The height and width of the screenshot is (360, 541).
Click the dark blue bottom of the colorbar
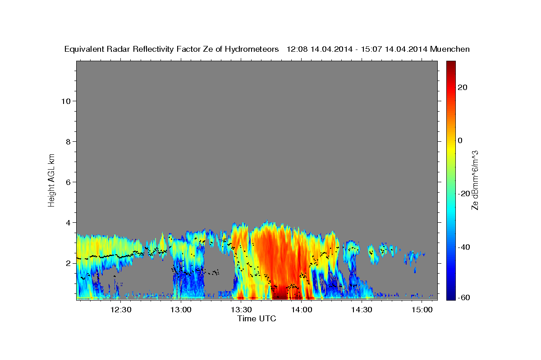pyautogui.click(x=451, y=295)
